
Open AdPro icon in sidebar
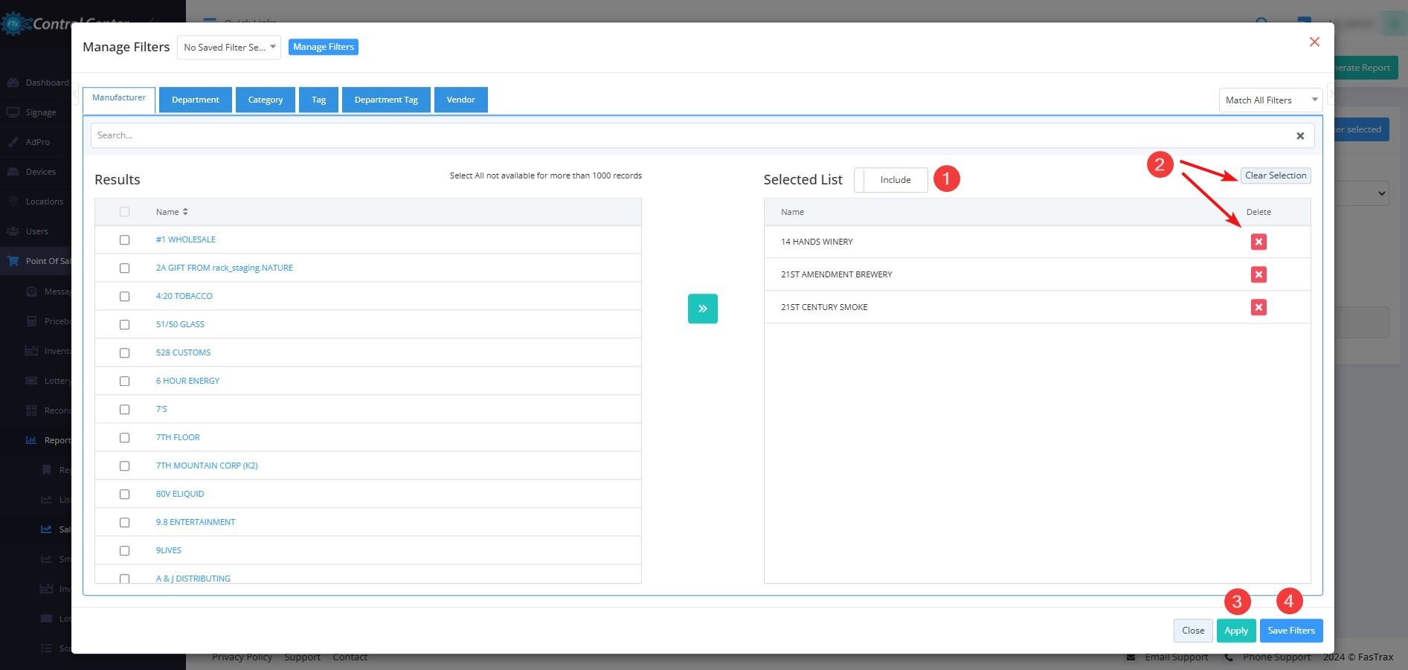13,142
